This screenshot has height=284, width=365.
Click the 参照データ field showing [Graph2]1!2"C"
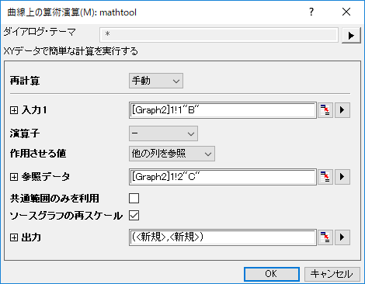(223, 177)
